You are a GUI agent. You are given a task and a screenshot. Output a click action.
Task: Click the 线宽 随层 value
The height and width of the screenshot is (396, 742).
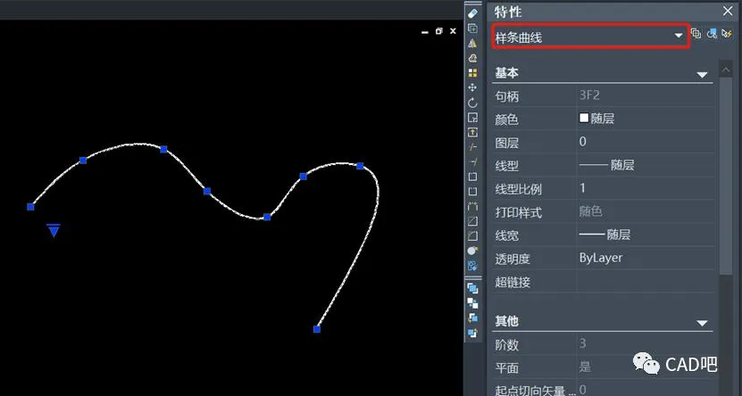click(643, 235)
